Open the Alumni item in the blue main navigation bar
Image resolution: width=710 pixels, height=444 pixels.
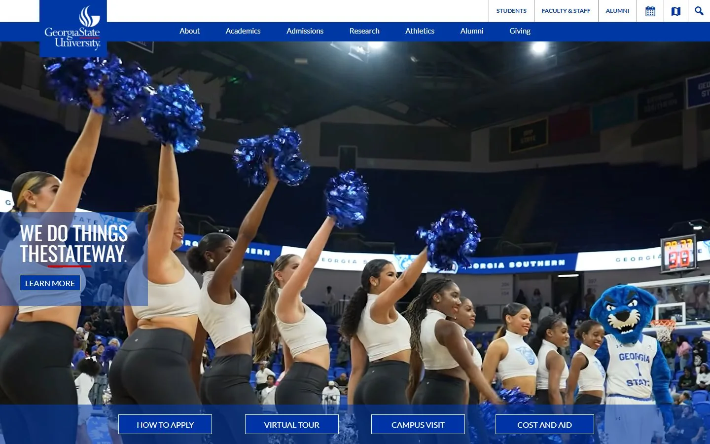pos(472,31)
